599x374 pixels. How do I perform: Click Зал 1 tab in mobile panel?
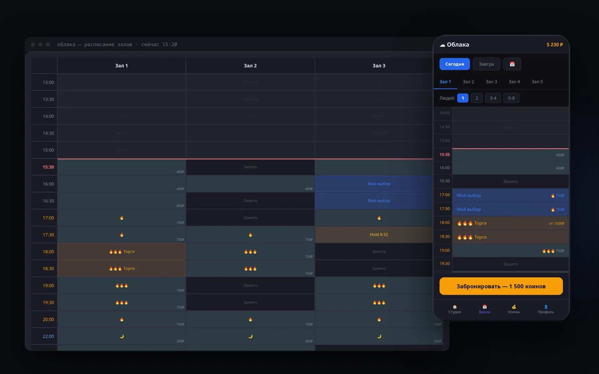point(445,82)
